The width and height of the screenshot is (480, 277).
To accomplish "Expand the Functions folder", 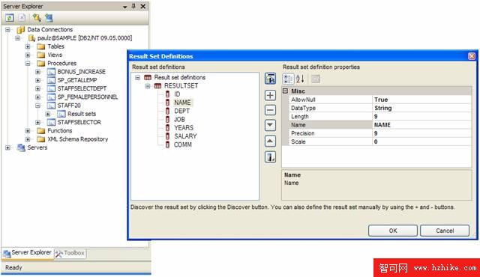I will pos(28,131).
